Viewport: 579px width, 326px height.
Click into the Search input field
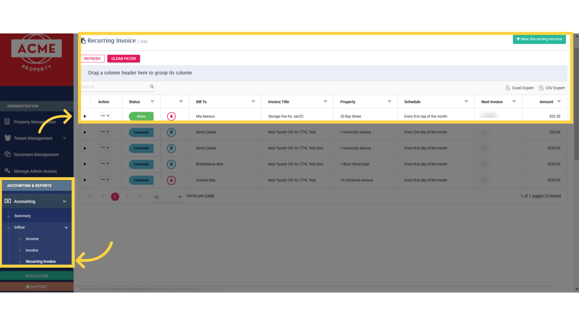(x=115, y=87)
